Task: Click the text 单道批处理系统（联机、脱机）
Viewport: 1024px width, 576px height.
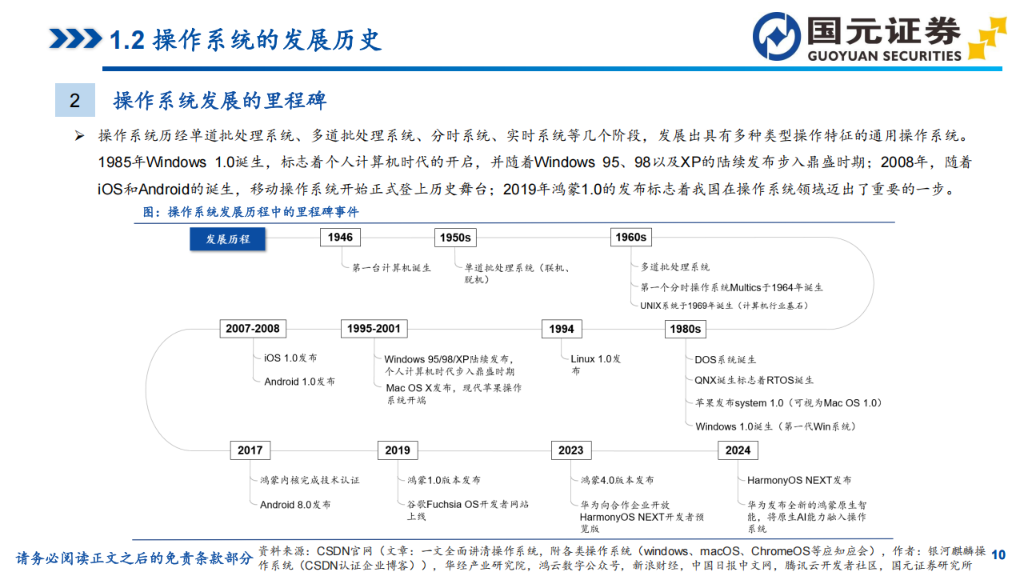Action: 517,274
